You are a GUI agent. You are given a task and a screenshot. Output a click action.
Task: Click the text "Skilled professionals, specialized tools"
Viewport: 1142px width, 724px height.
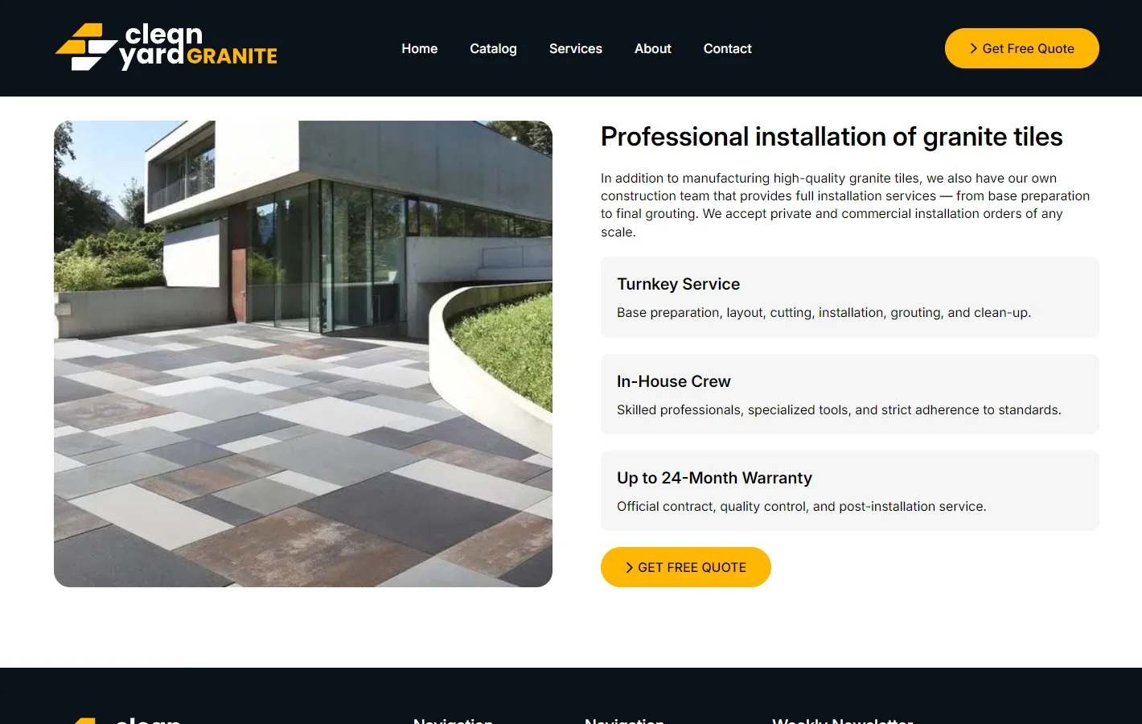pos(839,409)
